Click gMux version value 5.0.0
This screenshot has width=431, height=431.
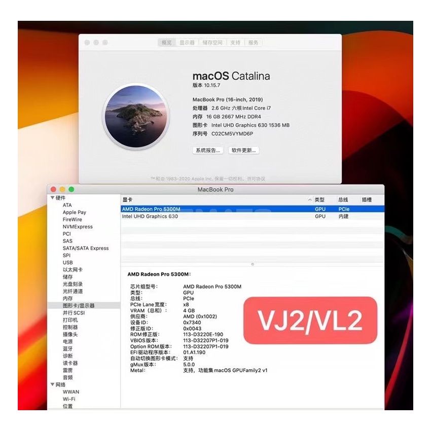[x=189, y=365]
